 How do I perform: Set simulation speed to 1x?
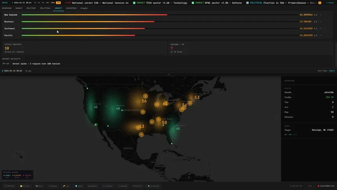35,3
